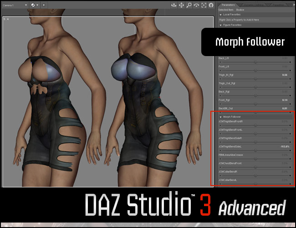Image resolution: width=296 pixels, height=228 pixels.
Task: Click the Thigh_IN_Rgt value 0.56
Action: 285,75
